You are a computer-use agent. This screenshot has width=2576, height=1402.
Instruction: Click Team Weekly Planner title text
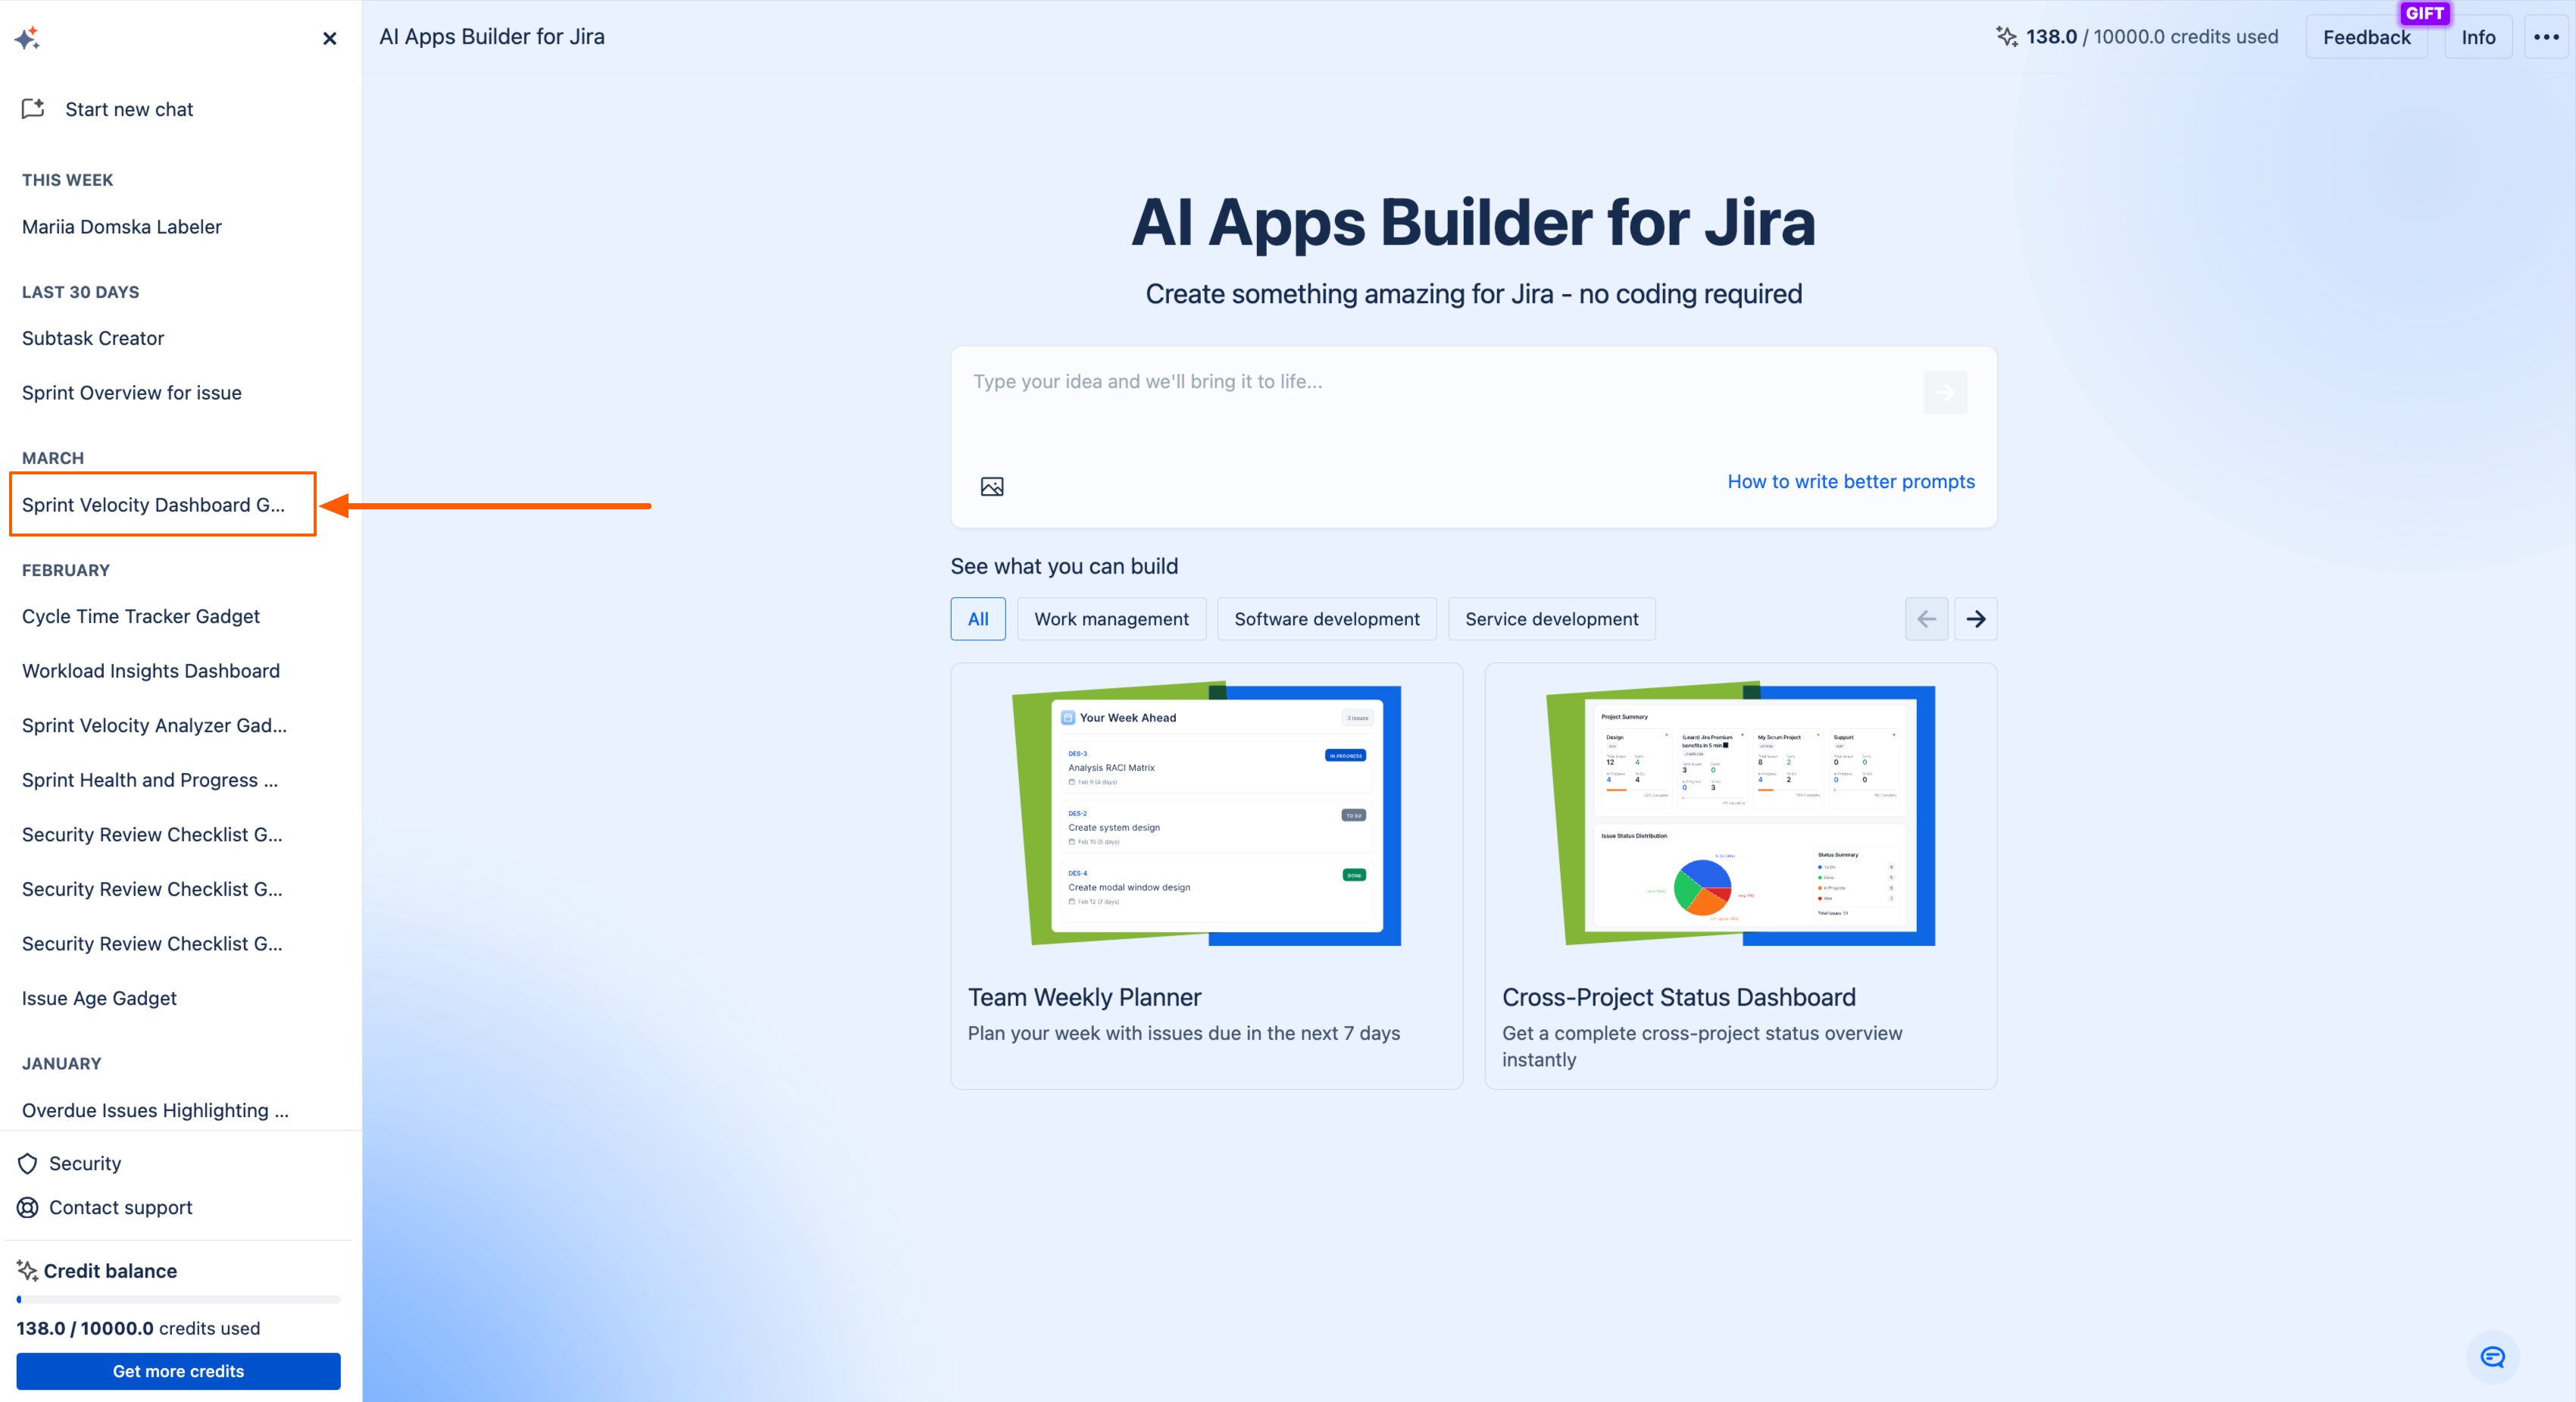pos(1084,997)
